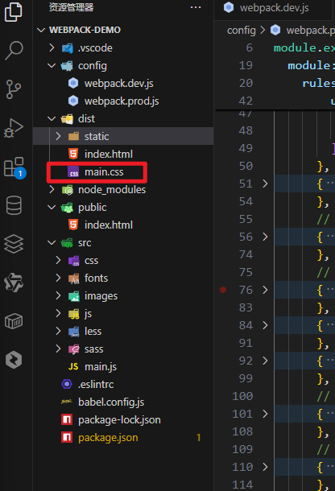The height and width of the screenshot is (491, 335).
Task: Open the container box icon view
Action: click(x=14, y=321)
